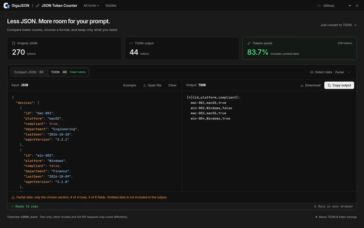Click the warning triangle icon on Partial data notice
This screenshot has width=364, height=228.
click(x=13, y=197)
